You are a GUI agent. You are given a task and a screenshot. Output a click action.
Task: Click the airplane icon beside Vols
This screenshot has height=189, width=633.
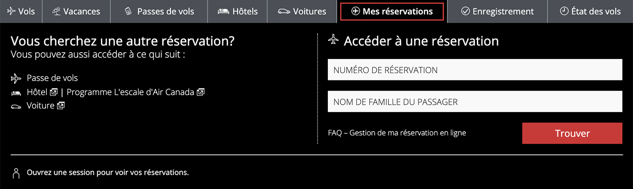pyautogui.click(x=11, y=11)
